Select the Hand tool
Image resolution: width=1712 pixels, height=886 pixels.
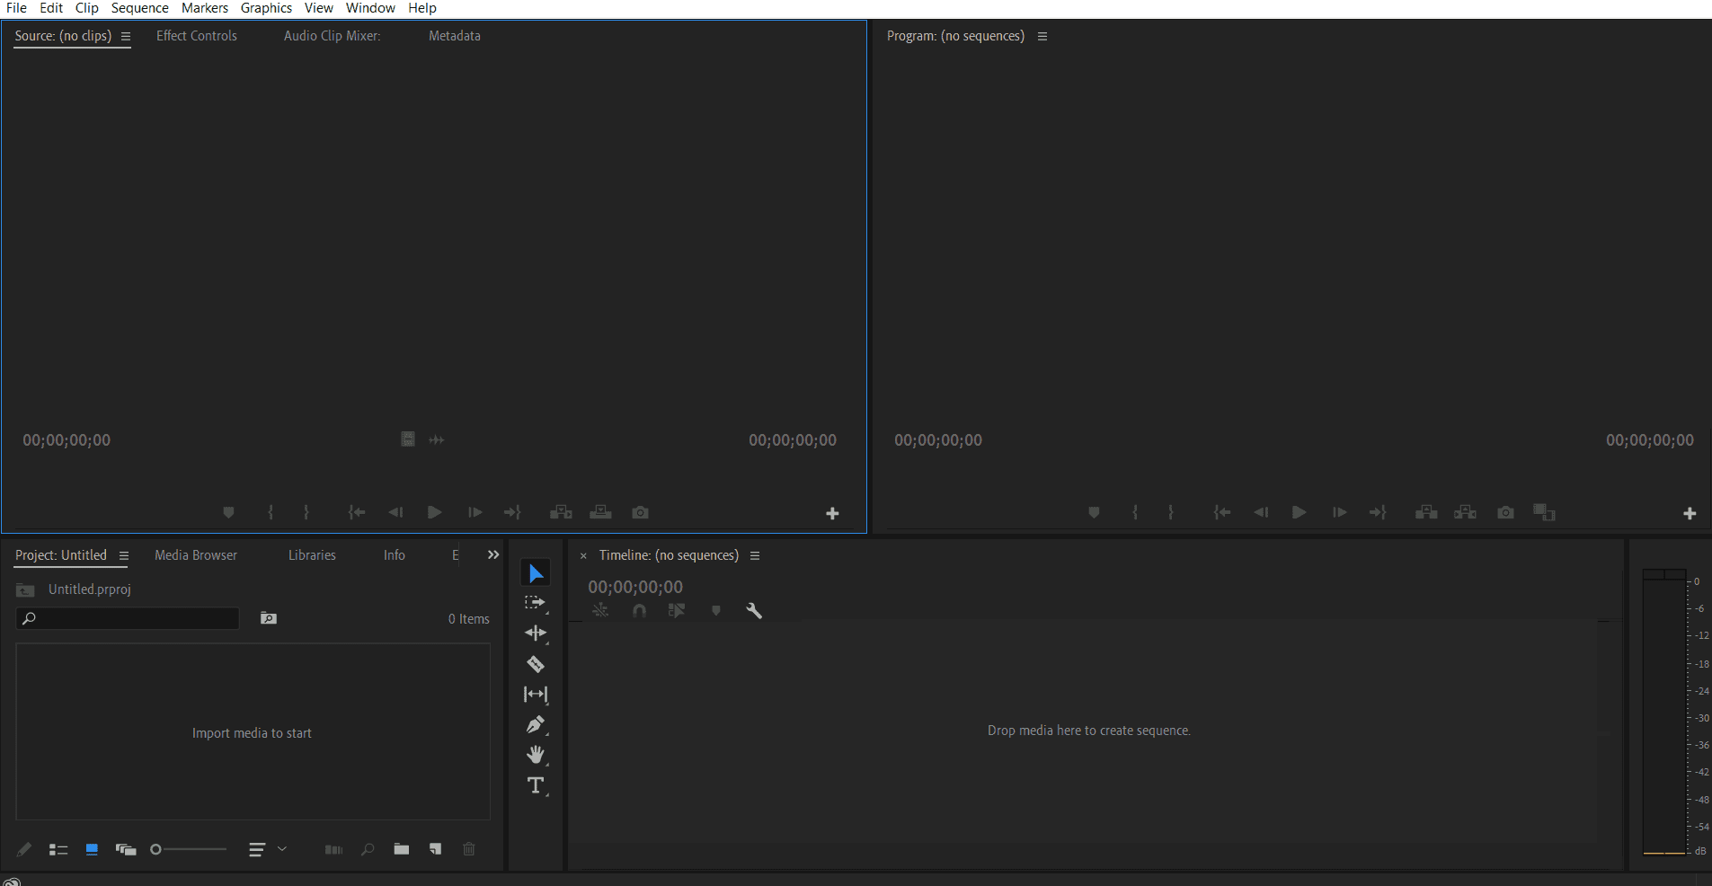point(536,755)
